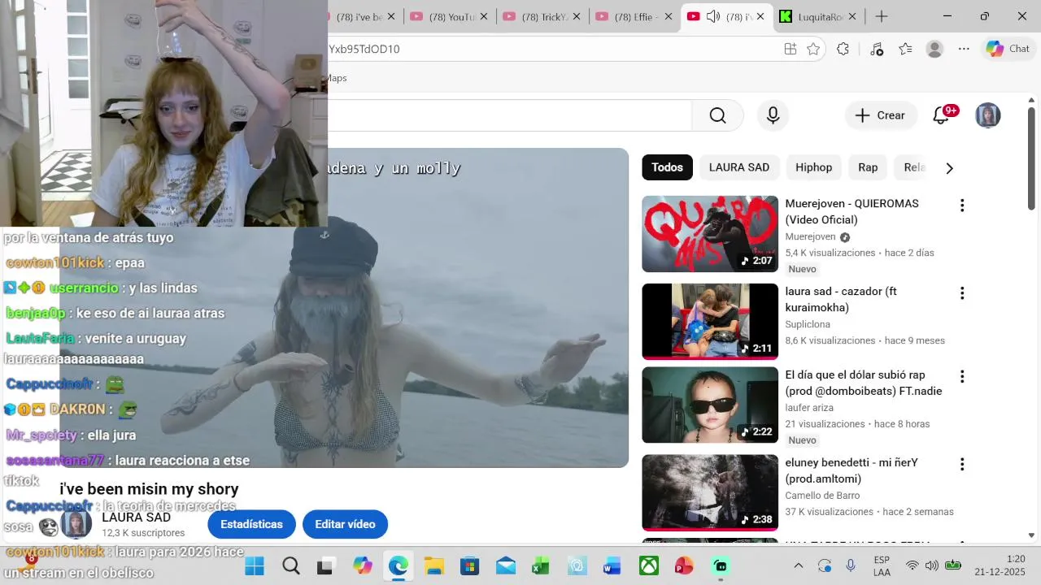
Task: Open PowerPoint from the taskbar
Action: (684, 565)
